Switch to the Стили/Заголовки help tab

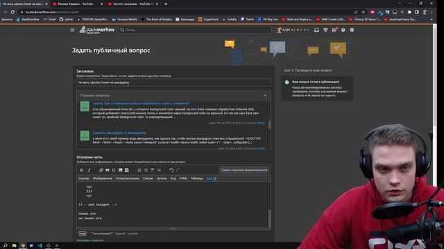[x=128, y=178]
